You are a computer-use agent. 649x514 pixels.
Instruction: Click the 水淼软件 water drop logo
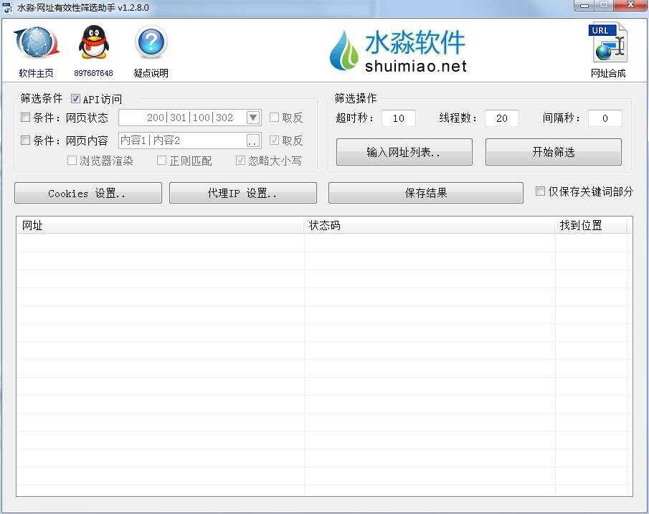click(344, 50)
